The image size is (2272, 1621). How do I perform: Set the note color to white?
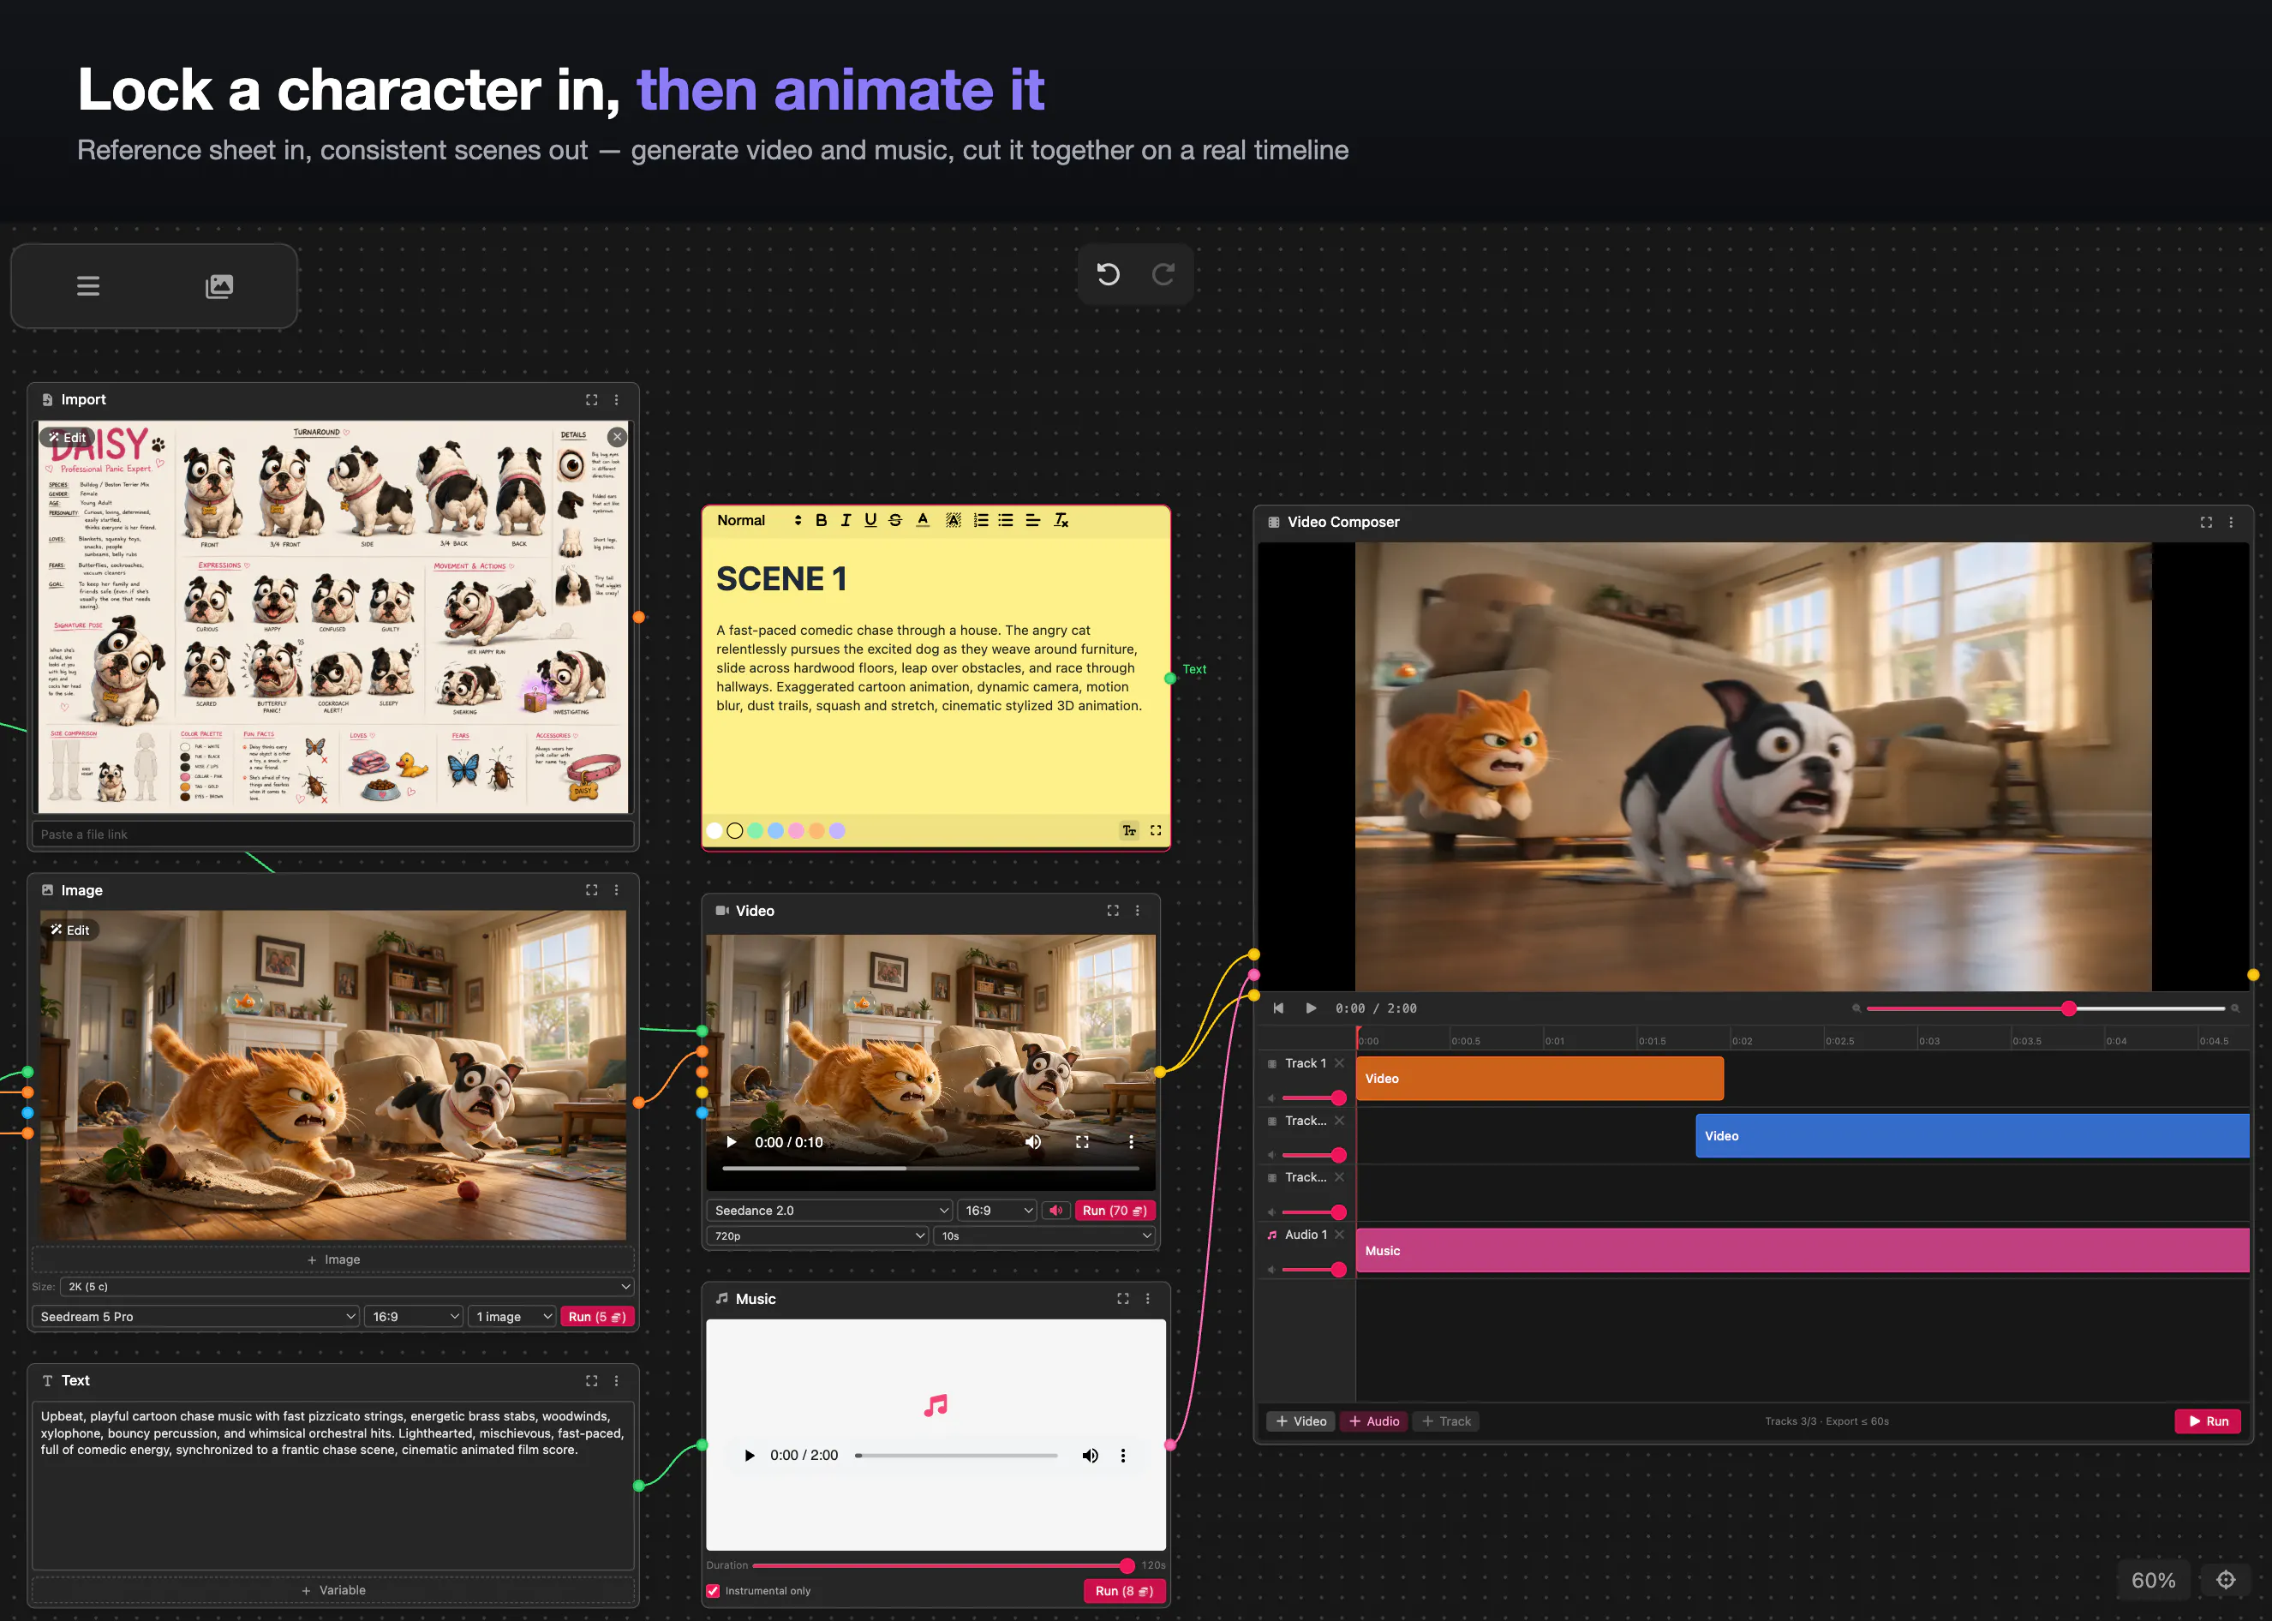coord(714,830)
